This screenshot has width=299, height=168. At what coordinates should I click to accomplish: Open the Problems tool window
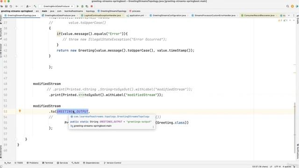(x=33, y=163)
